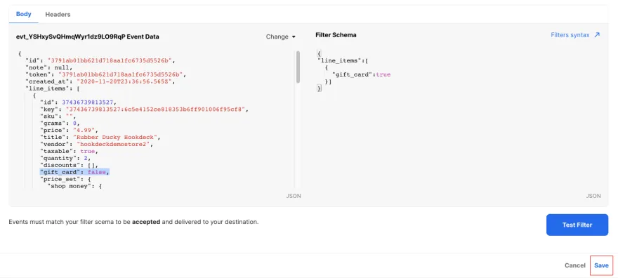Click the "created_at" timestamp line

(x=100, y=81)
